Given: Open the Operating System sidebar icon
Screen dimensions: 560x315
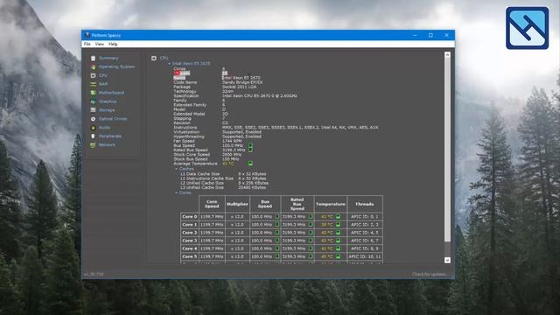Looking at the screenshot, I should click(x=94, y=66).
